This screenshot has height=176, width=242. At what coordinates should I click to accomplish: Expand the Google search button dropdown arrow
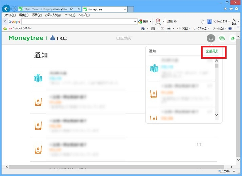(150, 21)
